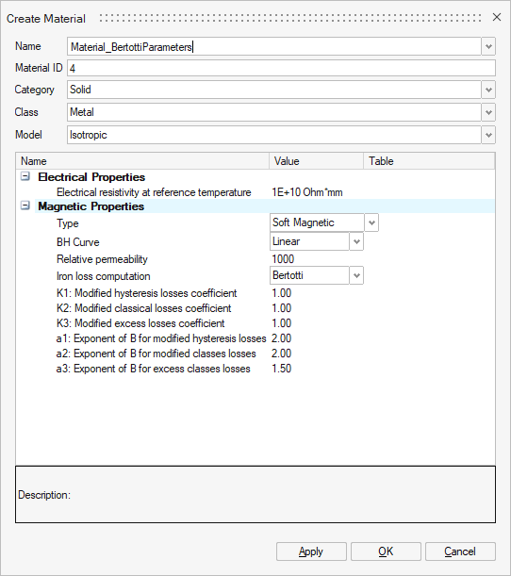511x576 pixels.
Task: Click the a1 Exponent of B label
Action: tap(161, 338)
